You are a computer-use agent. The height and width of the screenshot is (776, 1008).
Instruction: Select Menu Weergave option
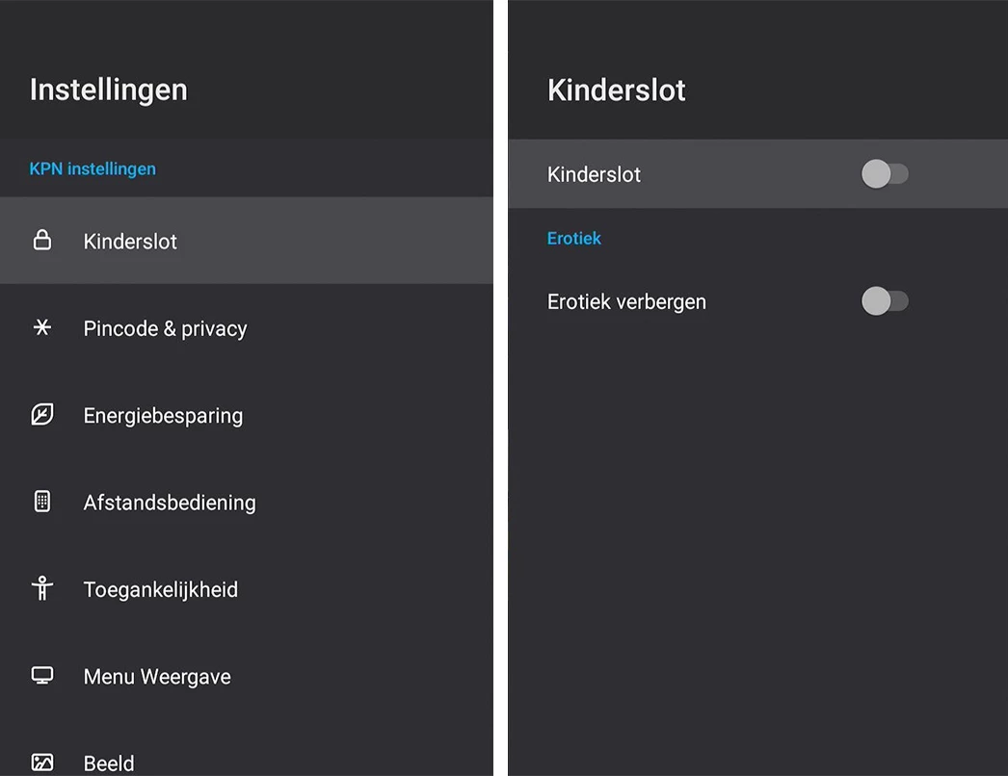pos(157,677)
